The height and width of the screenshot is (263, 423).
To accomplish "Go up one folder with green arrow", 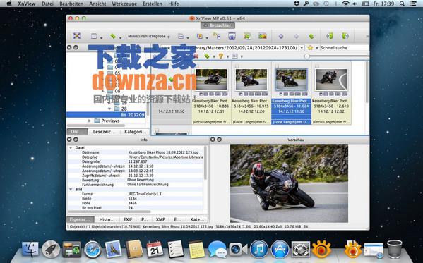I will point(311,36).
